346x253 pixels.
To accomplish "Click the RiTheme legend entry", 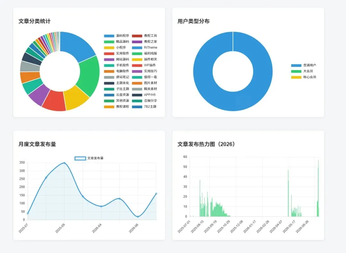I will coord(144,47).
